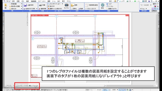This screenshot has width=162, height=91.
Task: Click the 図枠化 icon
Action: pyautogui.click(x=72, y=9)
